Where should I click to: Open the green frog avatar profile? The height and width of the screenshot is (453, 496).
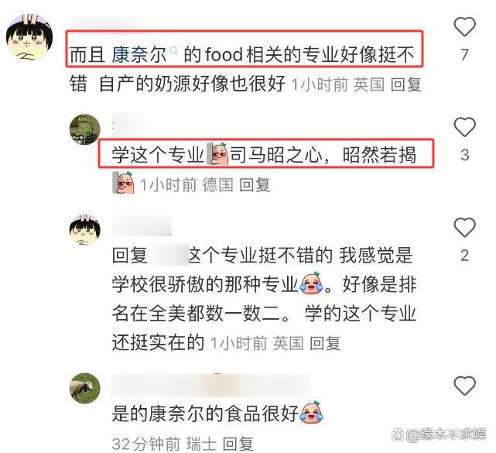pos(85,129)
